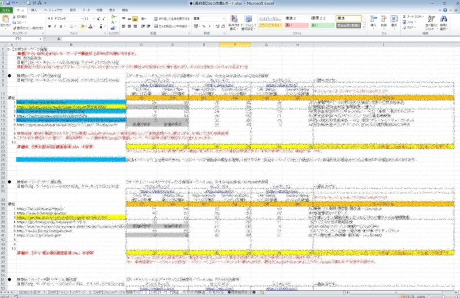Open the Fill Color dropdown arrow
This screenshot has height=298, width=460.
coord(86,26)
